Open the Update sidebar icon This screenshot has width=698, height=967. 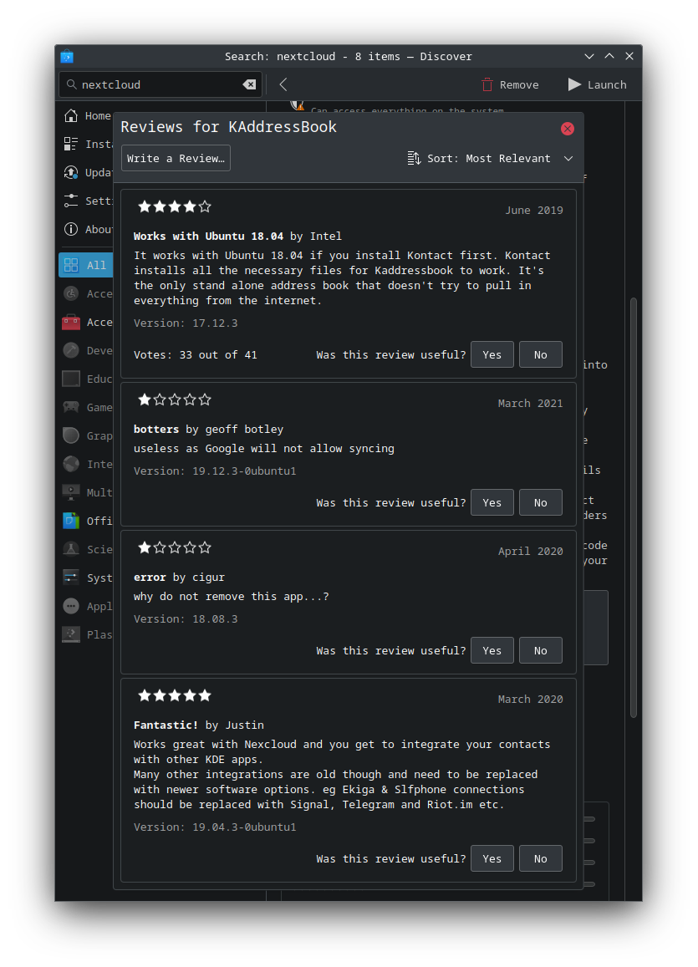(71, 172)
